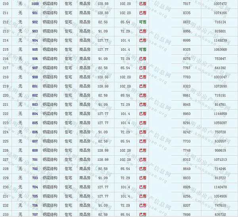This screenshot has width=238, height=217.
Task: Open room 704 link
Action: 35,187
